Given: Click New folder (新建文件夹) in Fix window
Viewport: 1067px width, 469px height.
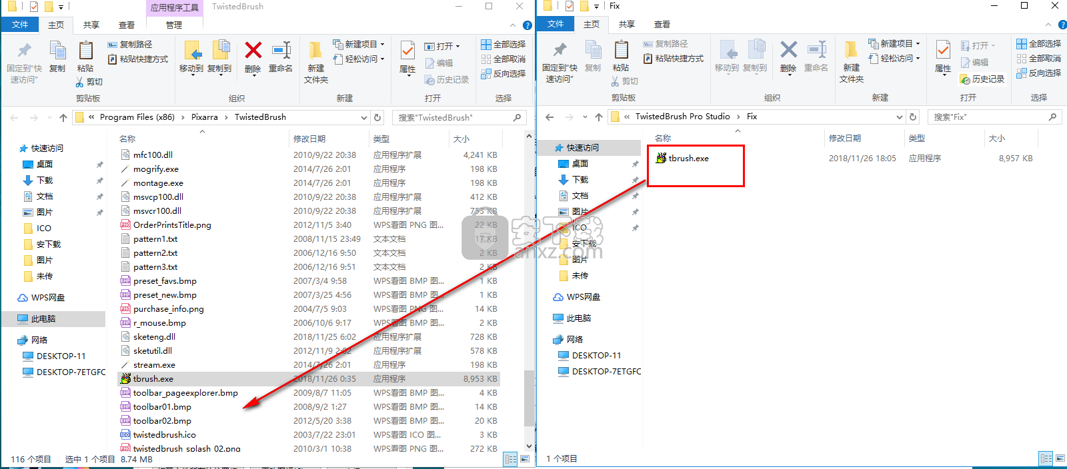Looking at the screenshot, I should click(852, 61).
